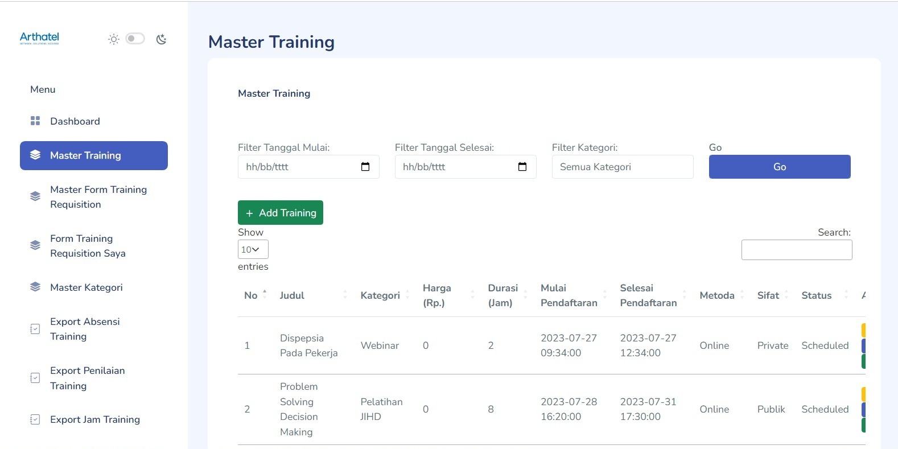Open the Semua Kategori filter dropdown
Viewport: 898px width, 449px height.
click(x=622, y=167)
